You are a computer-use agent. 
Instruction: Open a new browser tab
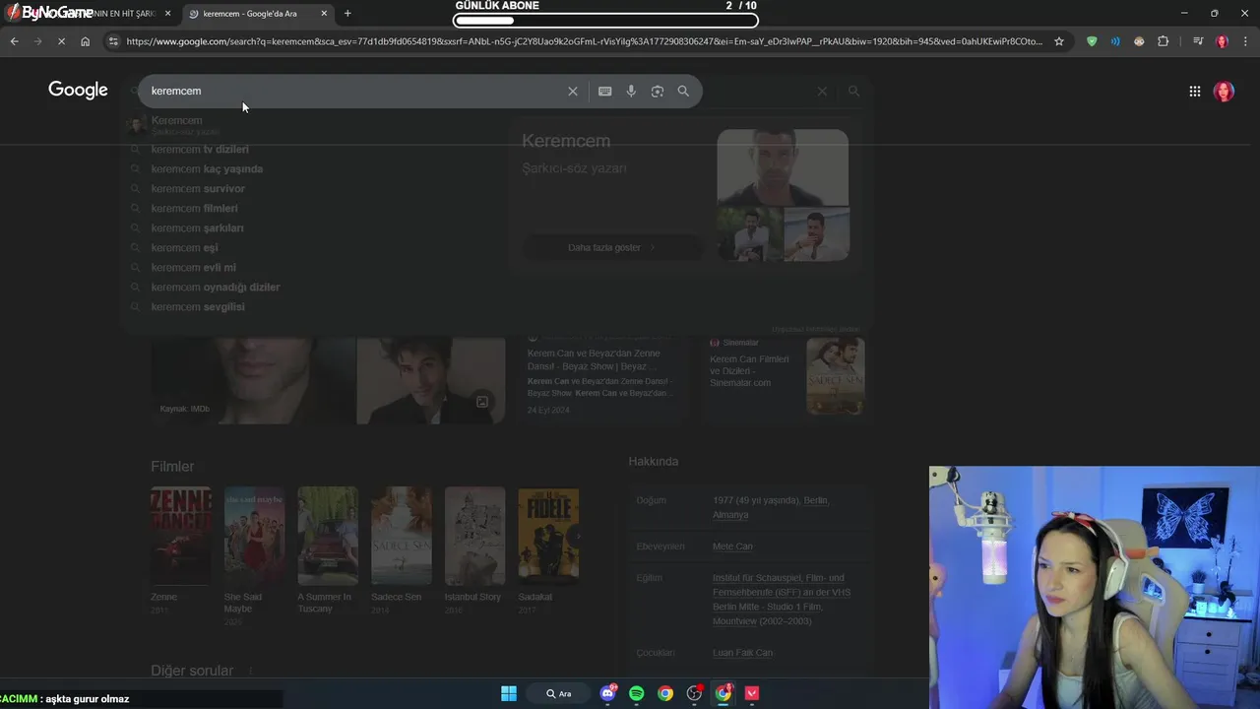[x=347, y=13]
